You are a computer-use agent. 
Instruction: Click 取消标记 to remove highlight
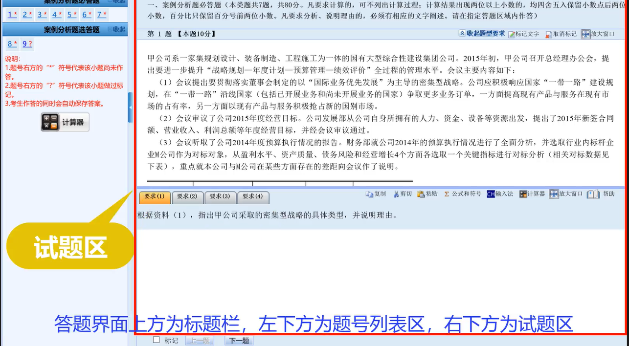tap(561, 34)
